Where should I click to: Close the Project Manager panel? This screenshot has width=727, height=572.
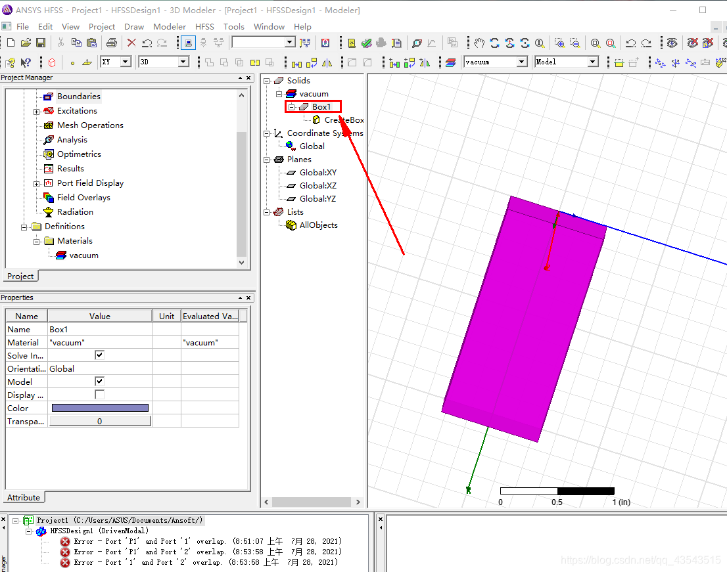pyautogui.click(x=248, y=77)
